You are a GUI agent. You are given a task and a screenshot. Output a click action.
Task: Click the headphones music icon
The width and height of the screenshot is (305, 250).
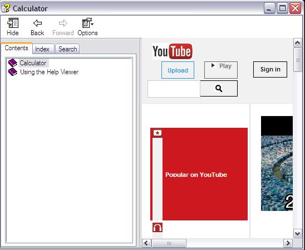pyautogui.click(x=158, y=227)
